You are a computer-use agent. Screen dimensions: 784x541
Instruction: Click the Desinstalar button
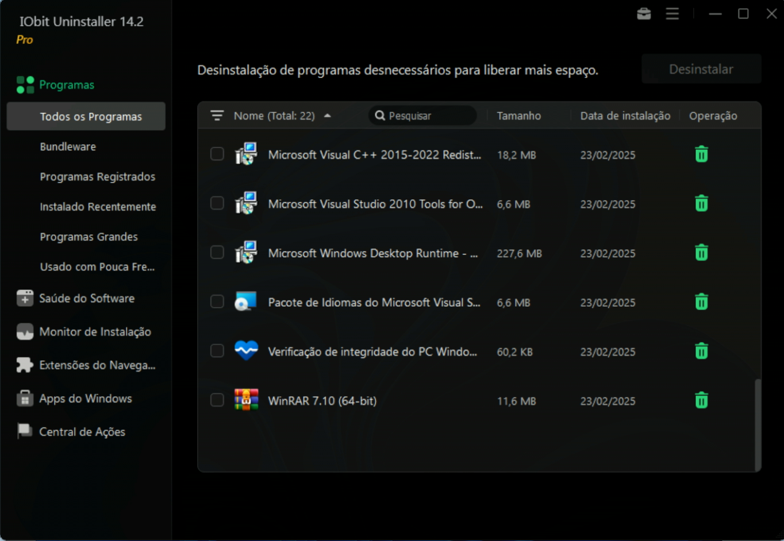(701, 69)
